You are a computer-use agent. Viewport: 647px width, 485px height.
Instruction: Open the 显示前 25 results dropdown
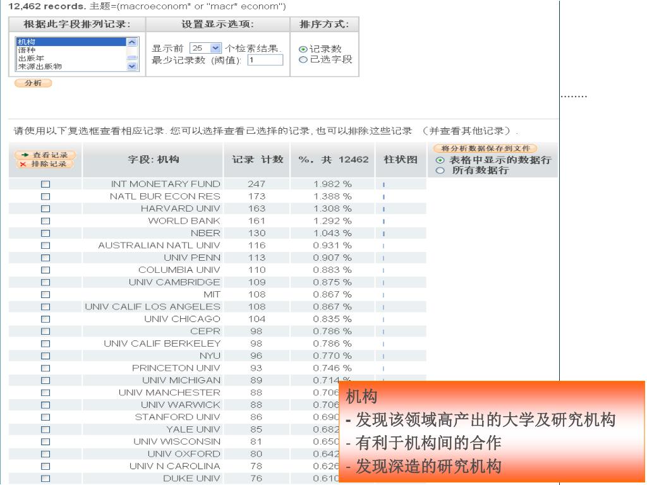click(205, 48)
